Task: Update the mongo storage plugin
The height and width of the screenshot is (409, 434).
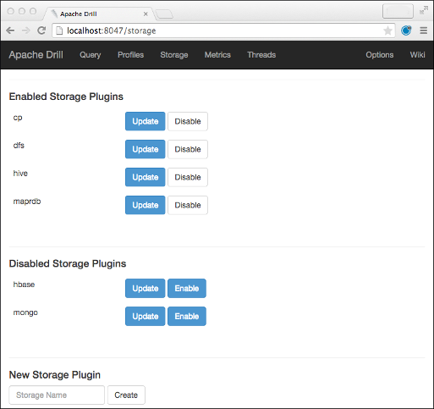Action: click(x=146, y=317)
